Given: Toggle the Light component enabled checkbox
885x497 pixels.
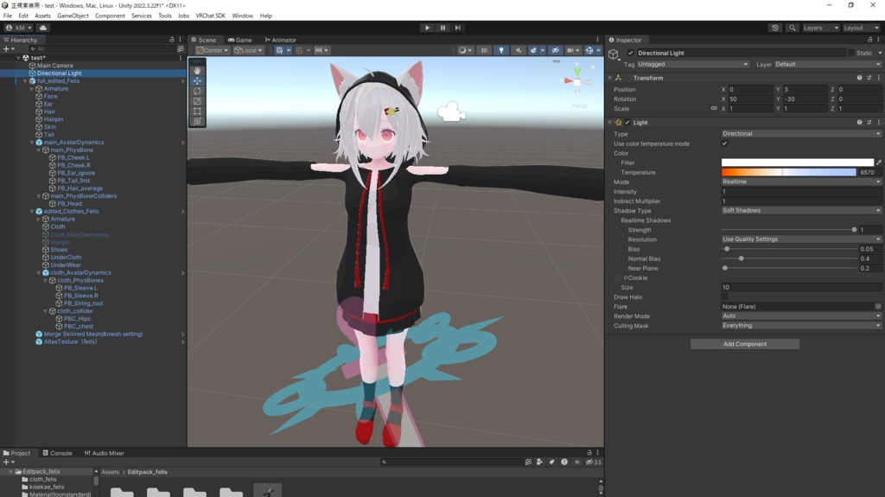Looking at the screenshot, I should pyautogui.click(x=627, y=123).
